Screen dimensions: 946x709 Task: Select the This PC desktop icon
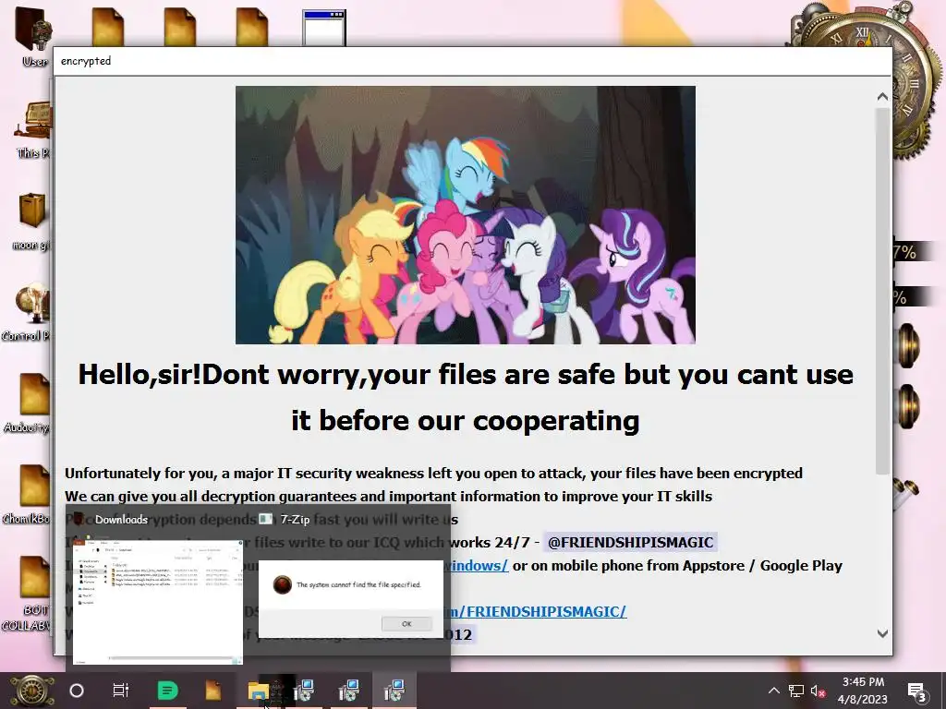[x=32, y=129]
